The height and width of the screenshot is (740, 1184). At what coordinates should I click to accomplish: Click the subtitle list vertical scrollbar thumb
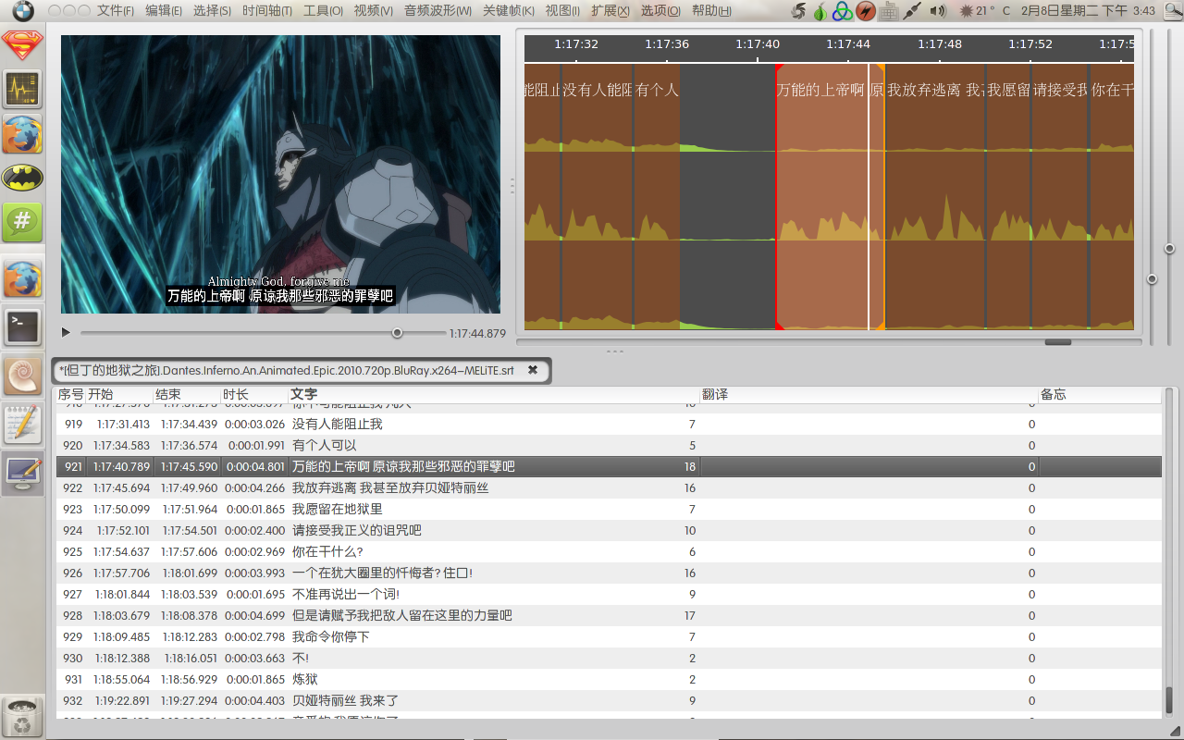click(1169, 698)
